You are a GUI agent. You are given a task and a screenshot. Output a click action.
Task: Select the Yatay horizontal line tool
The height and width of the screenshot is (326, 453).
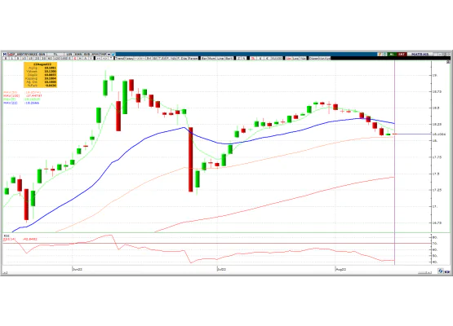coord(129,58)
